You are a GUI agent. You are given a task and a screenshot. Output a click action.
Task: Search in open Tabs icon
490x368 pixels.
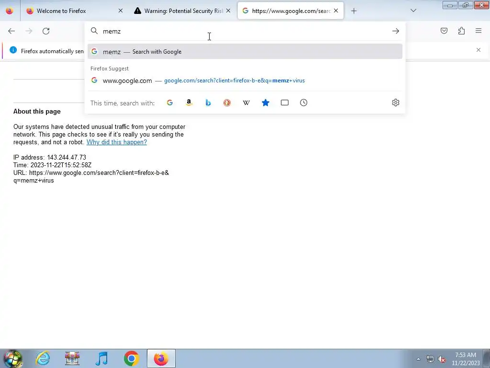(284, 103)
